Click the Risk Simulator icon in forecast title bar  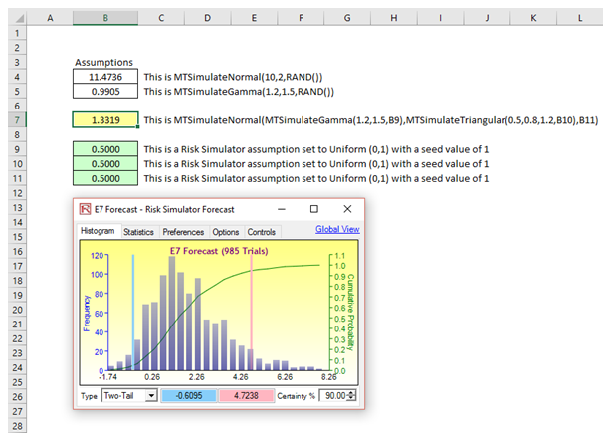click(x=85, y=209)
